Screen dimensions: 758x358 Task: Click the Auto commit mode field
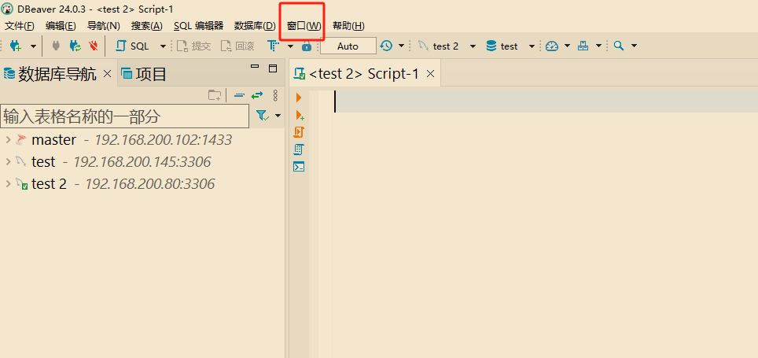coord(348,46)
